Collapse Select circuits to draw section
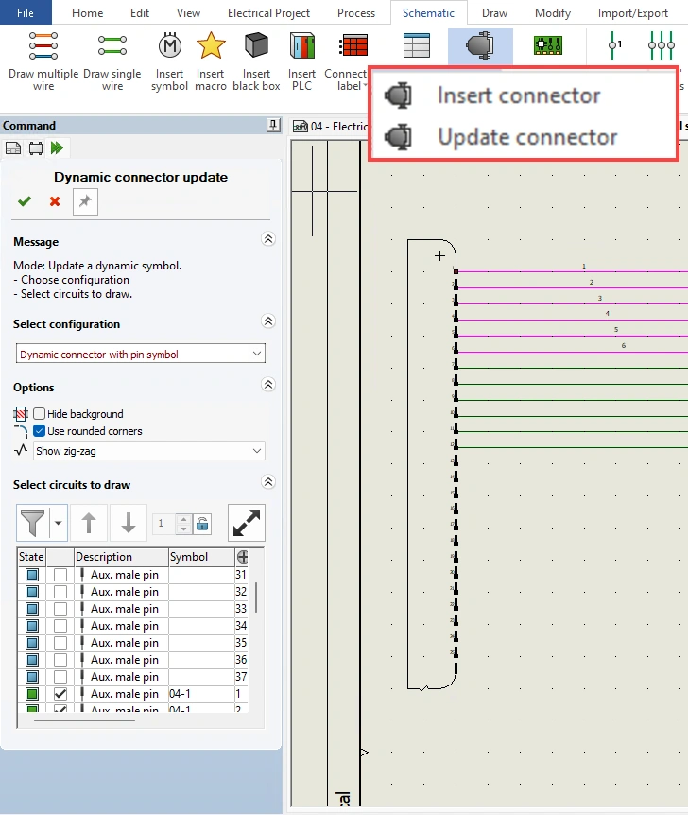The width and height of the screenshot is (688, 815). click(x=268, y=482)
